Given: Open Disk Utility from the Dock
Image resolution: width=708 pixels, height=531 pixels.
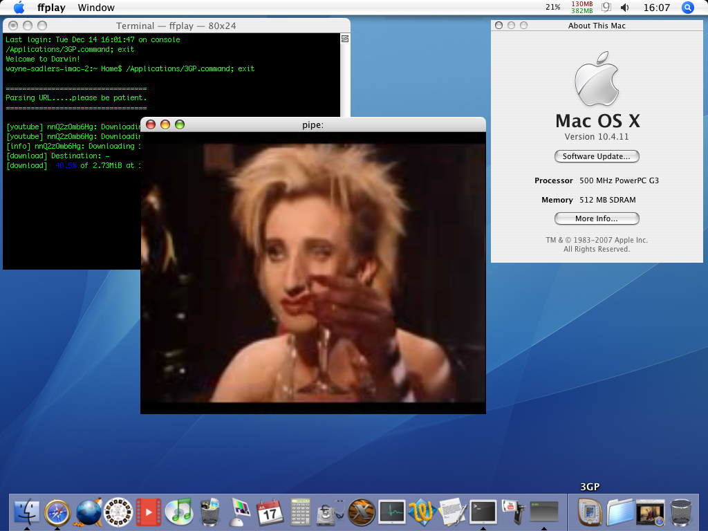Looking at the screenshot, I should coord(331,512).
